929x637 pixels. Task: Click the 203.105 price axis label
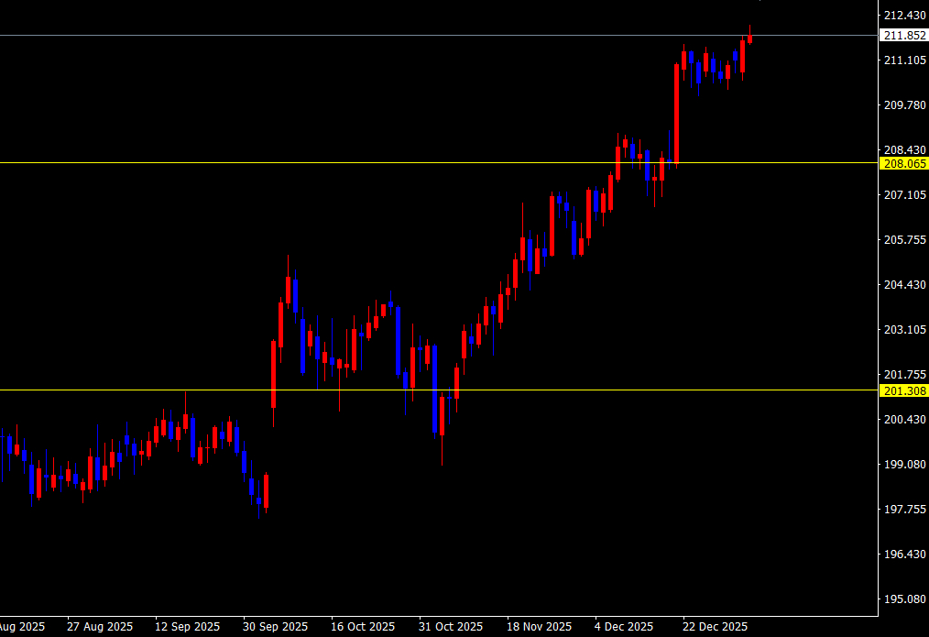[904, 329]
